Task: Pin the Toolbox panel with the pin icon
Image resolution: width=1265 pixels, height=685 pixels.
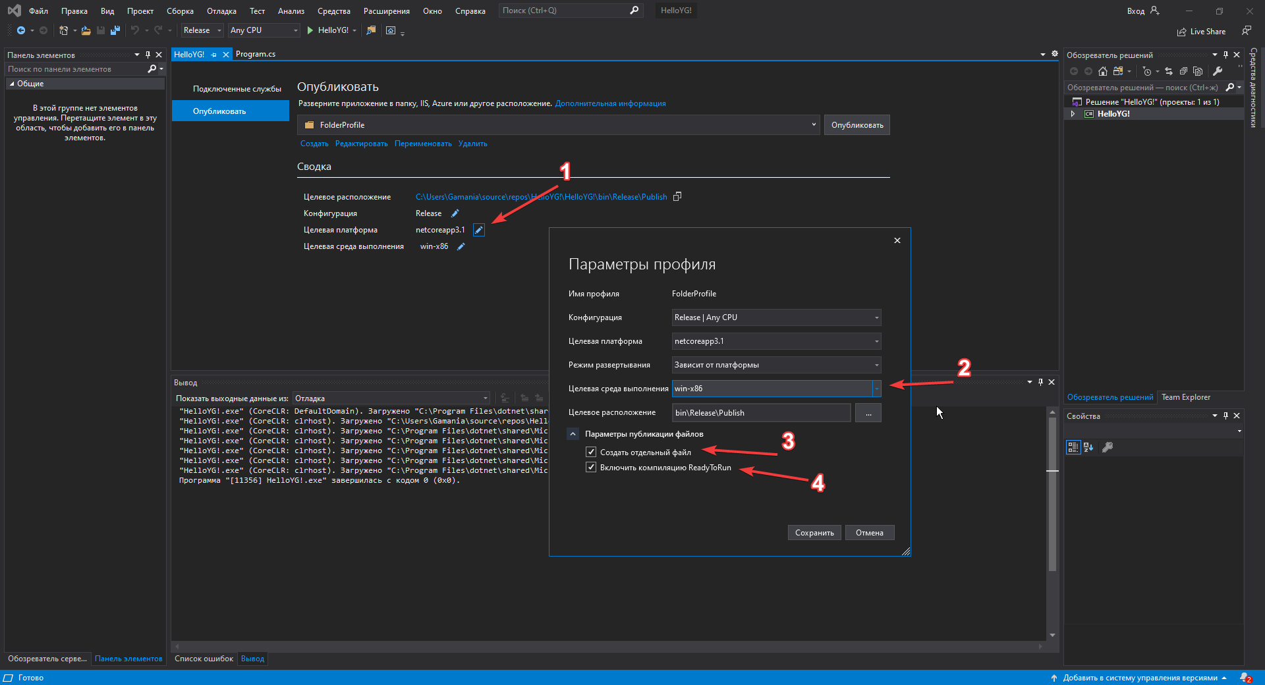Action: pos(148,55)
